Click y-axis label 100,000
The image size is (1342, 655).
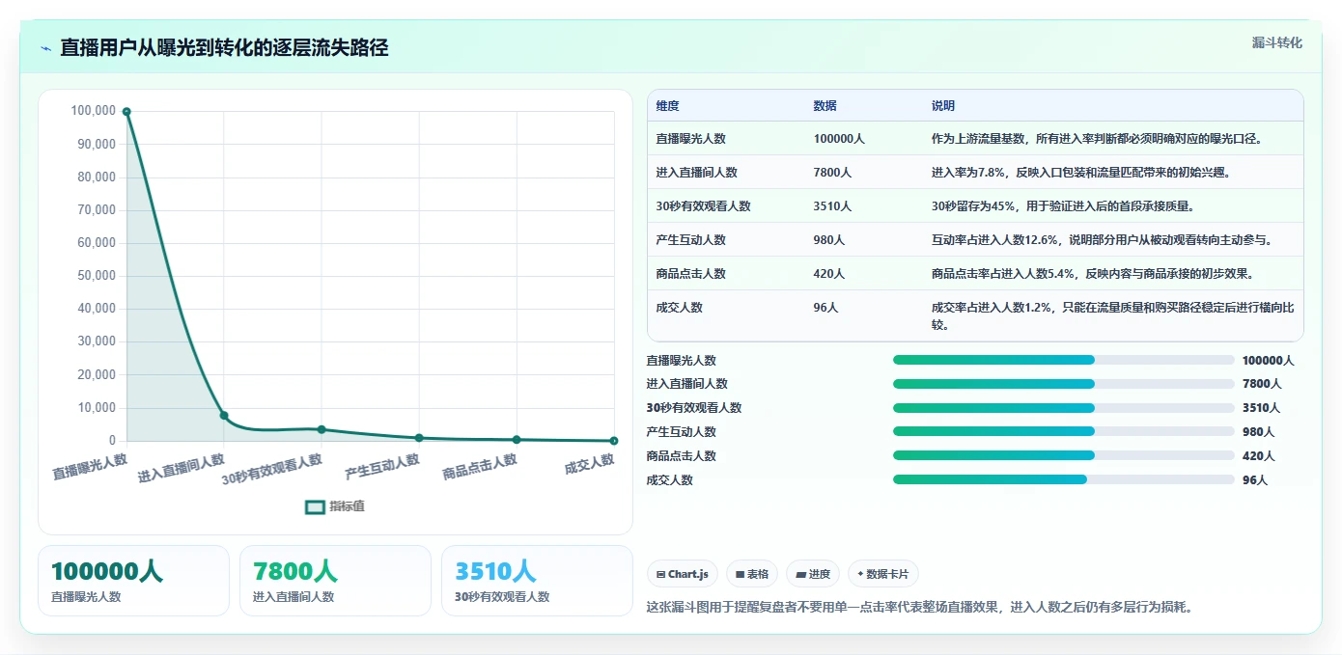(94, 111)
